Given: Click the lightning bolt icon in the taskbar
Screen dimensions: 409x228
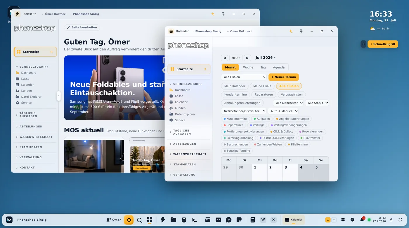Looking at the screenshot, I should (x=163, y=220).
